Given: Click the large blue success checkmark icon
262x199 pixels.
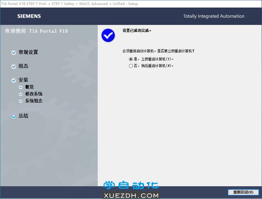Looking at the screenshot, I should tap(108, 35).
